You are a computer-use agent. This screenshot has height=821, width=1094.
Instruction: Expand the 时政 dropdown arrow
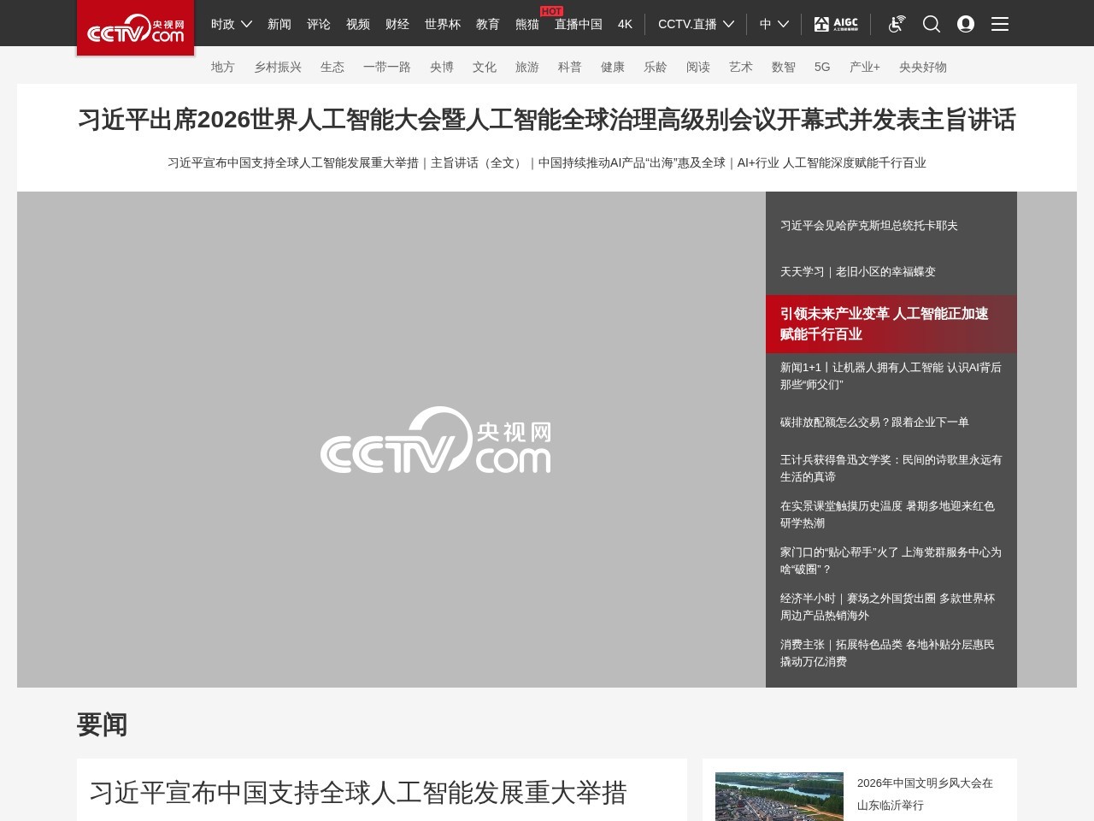click(x=246, y=24)
